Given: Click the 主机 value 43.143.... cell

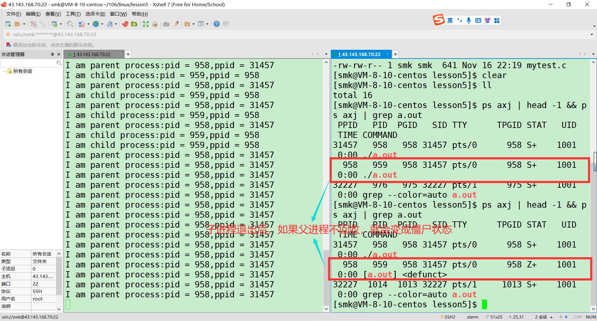Looking at the screenshot, I should (x=43, y=276).
